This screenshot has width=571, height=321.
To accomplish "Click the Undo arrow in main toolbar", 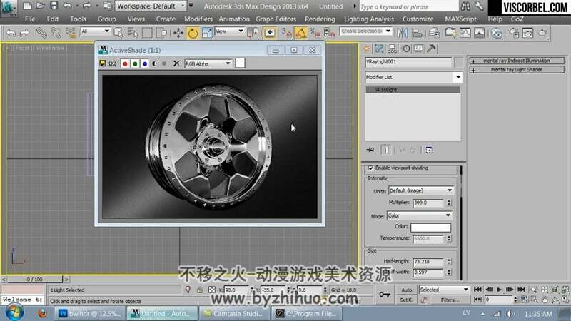I will tap(11, 33).
